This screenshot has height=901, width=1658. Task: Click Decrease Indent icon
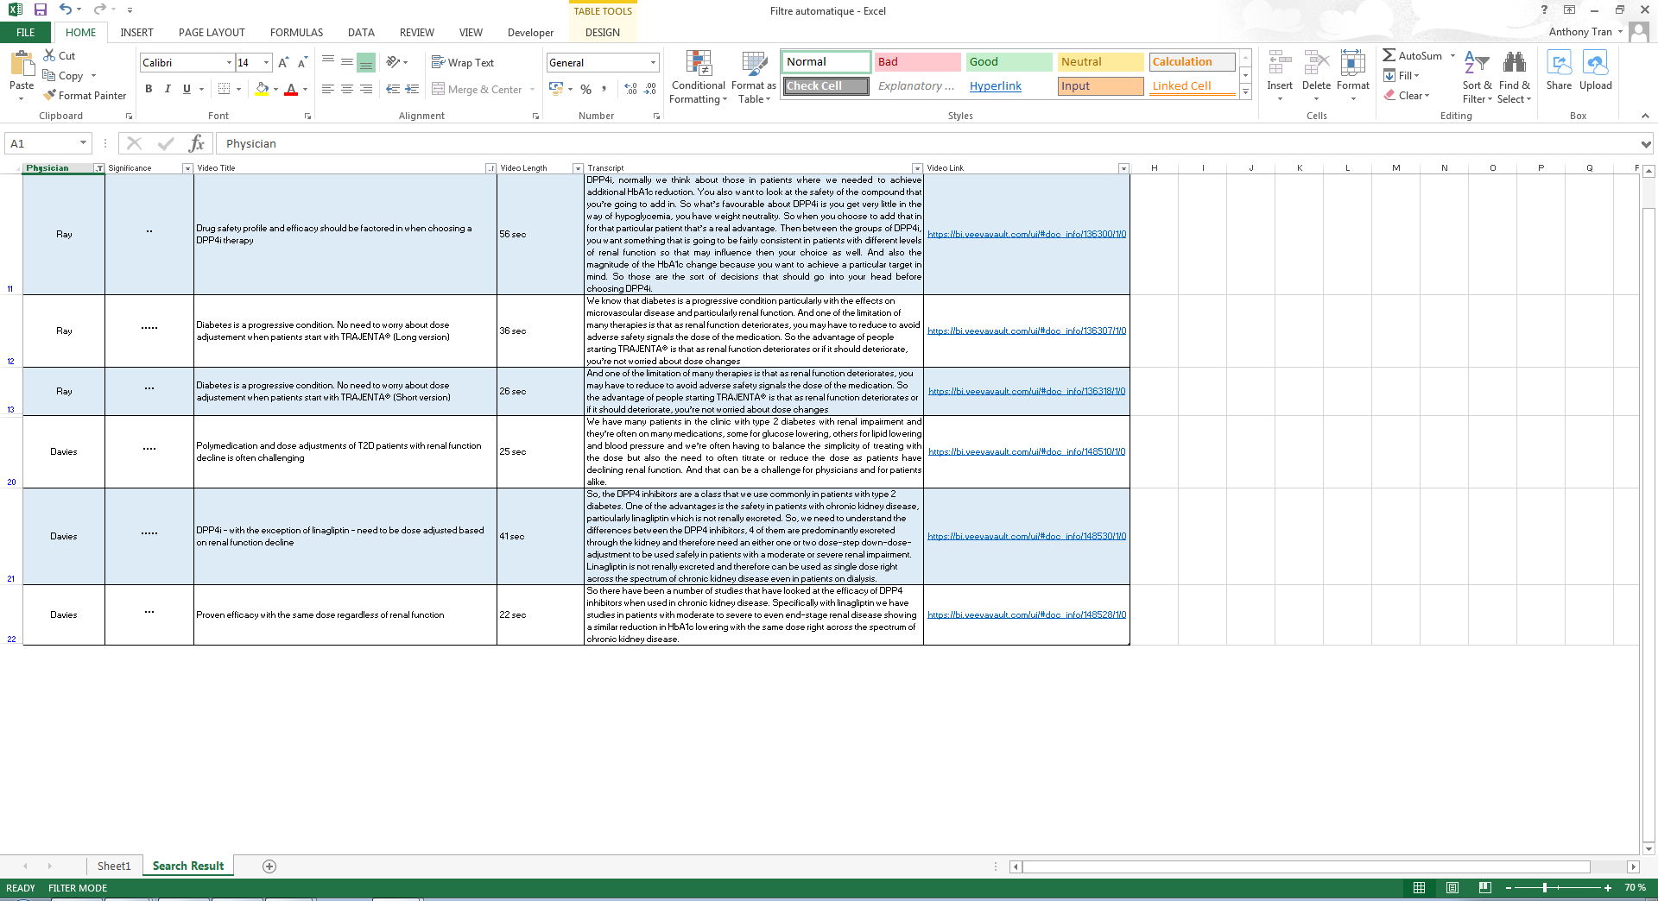coord(393,89)
